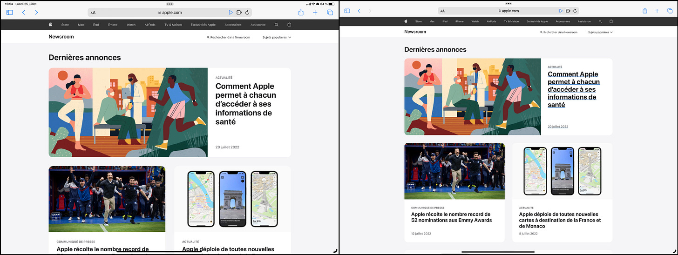Open multitasking three-dots menu in left window
The image size is (678, 255).
pyautogui.click(x=169, y=4)
